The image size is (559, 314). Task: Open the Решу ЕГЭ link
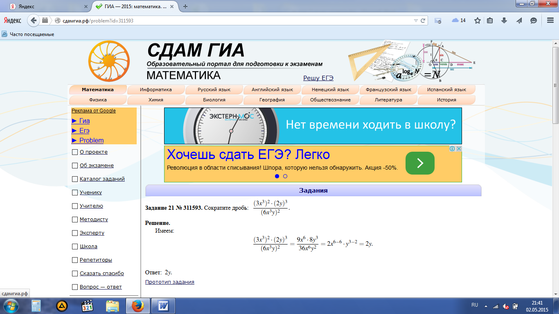click(318, 78)
